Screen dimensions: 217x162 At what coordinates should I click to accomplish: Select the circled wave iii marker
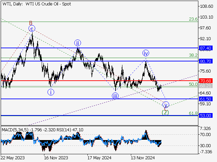[115, 96]
